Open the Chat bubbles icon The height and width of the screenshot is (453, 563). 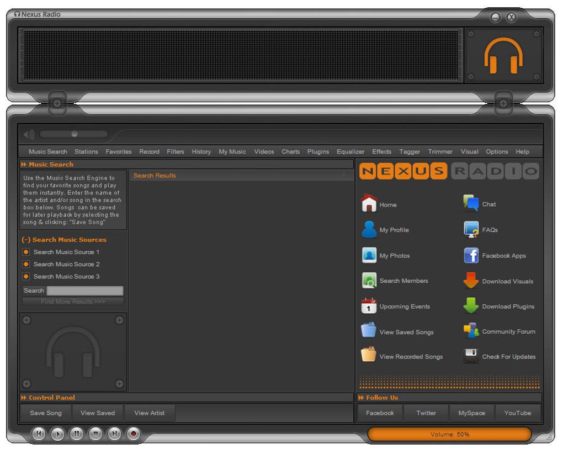(x=471, y=203)
